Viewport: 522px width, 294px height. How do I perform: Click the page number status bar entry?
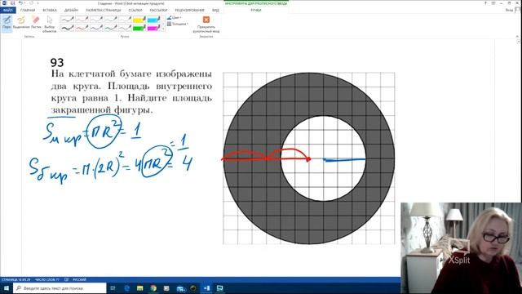[x=16, y=279]
